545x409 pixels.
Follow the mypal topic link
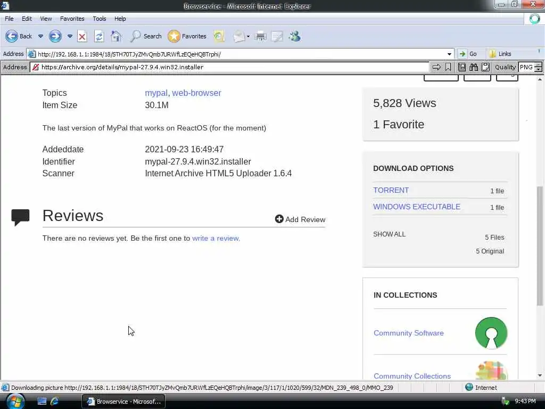click(156, 93)
